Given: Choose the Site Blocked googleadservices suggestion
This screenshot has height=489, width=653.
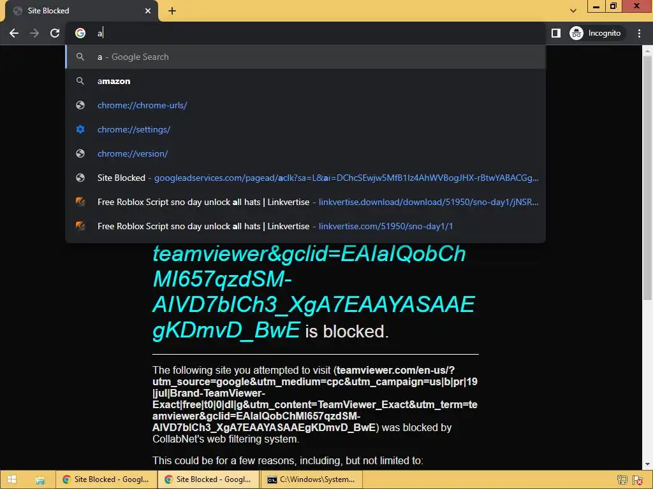Looking at the screenshot, I should pyautogui.click(x=305, y=178).
